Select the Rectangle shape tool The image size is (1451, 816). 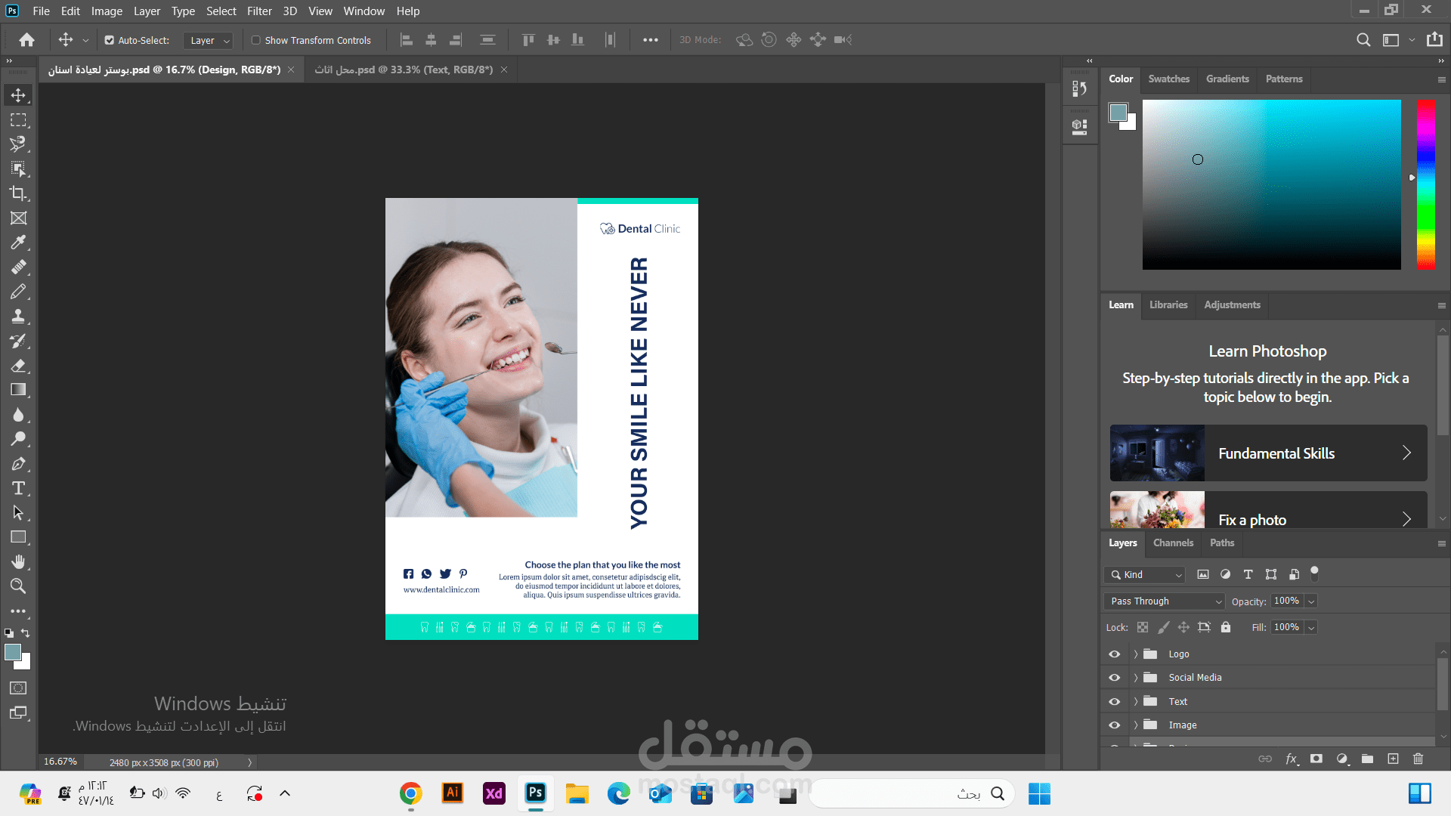tap(18, 537)
